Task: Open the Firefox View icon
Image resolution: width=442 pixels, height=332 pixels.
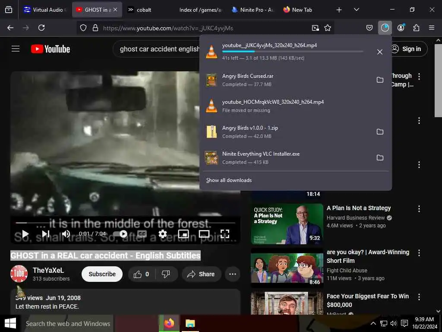Action: 9,10
